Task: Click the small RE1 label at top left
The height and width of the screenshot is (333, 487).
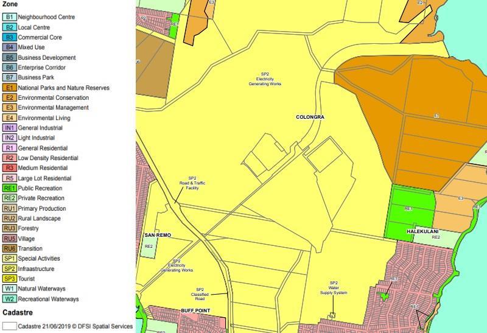Action: coord(175,24)
